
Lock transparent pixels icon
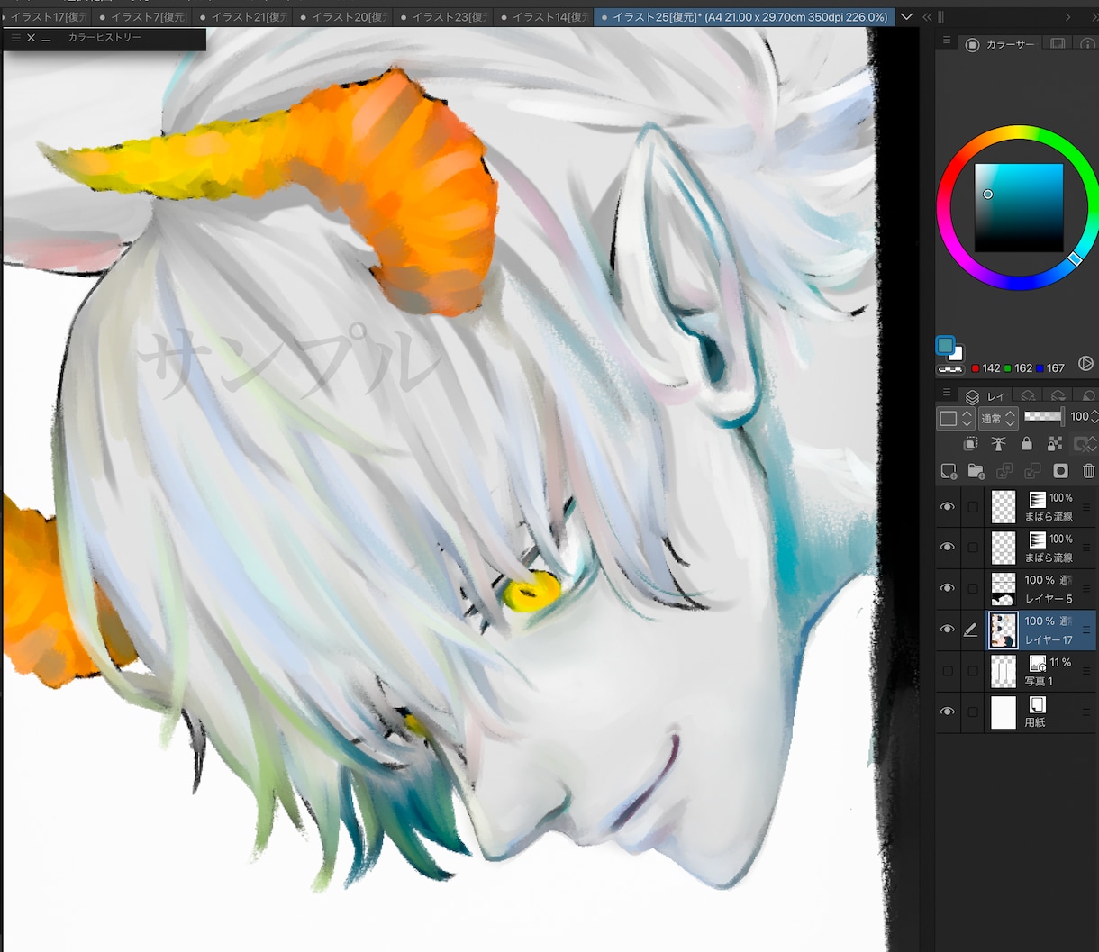[x=1055, y=444]
